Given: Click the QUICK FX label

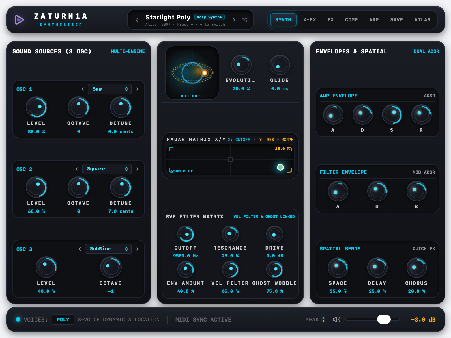Looking at the screenshot, I should click(424, 249).
